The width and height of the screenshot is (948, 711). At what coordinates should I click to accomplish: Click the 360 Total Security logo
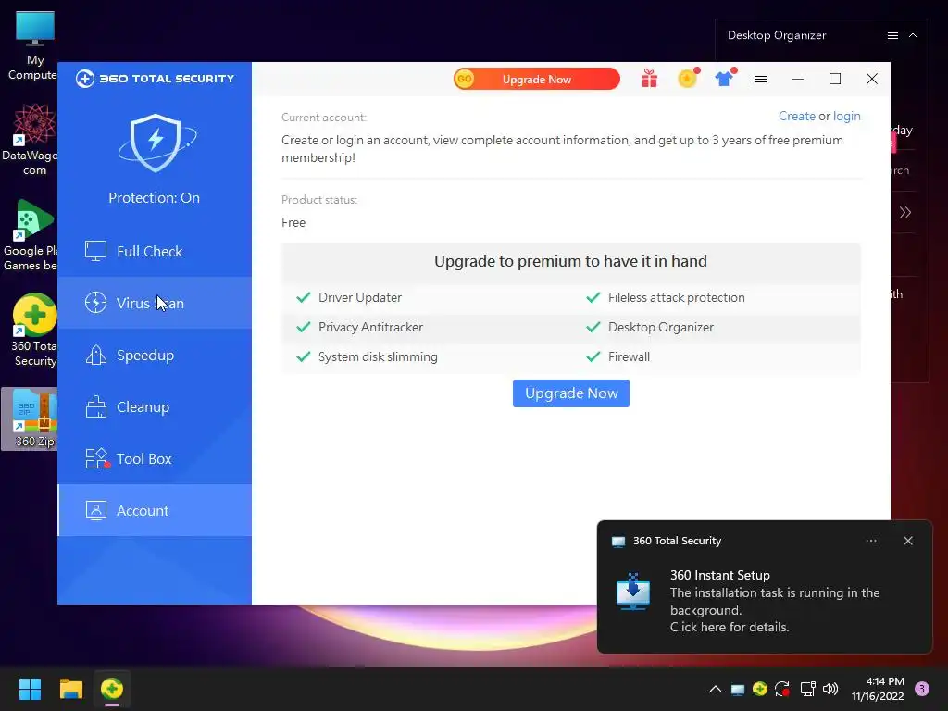pos(155,79)
